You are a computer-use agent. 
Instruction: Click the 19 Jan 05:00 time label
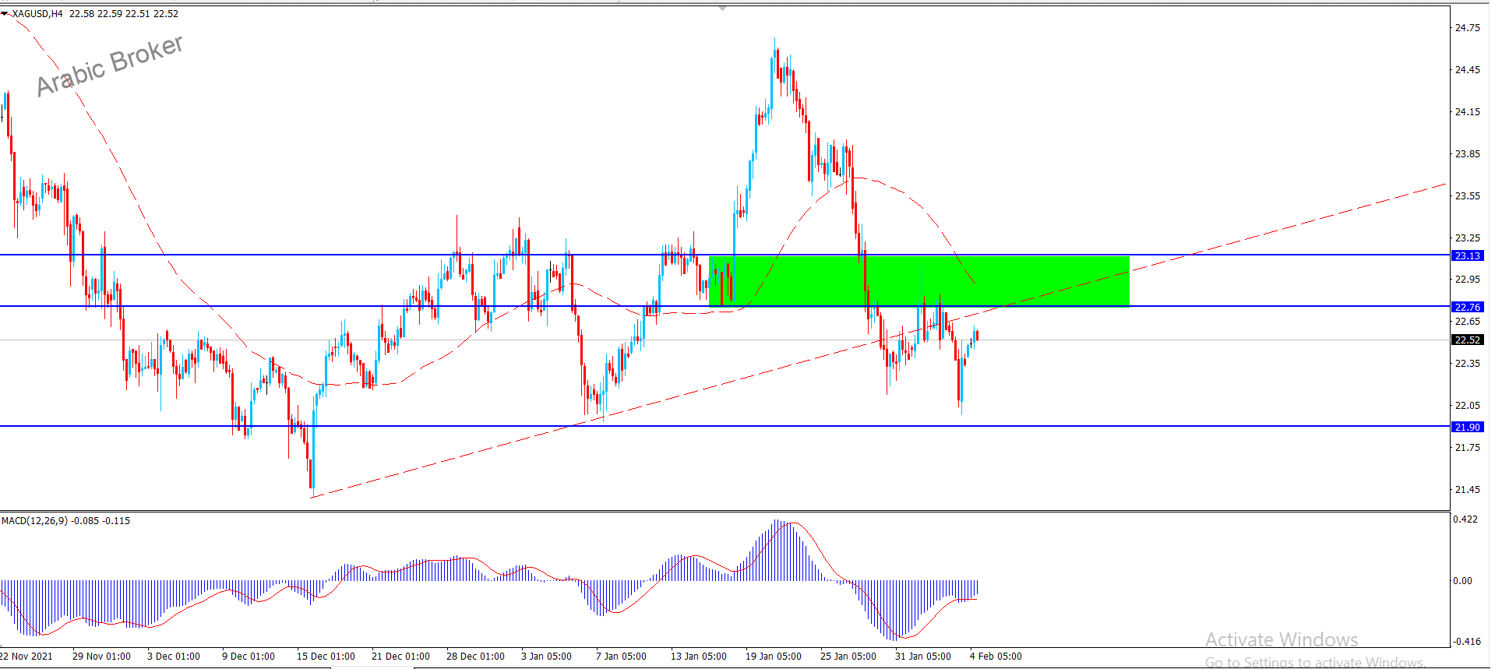coord(773,656)
